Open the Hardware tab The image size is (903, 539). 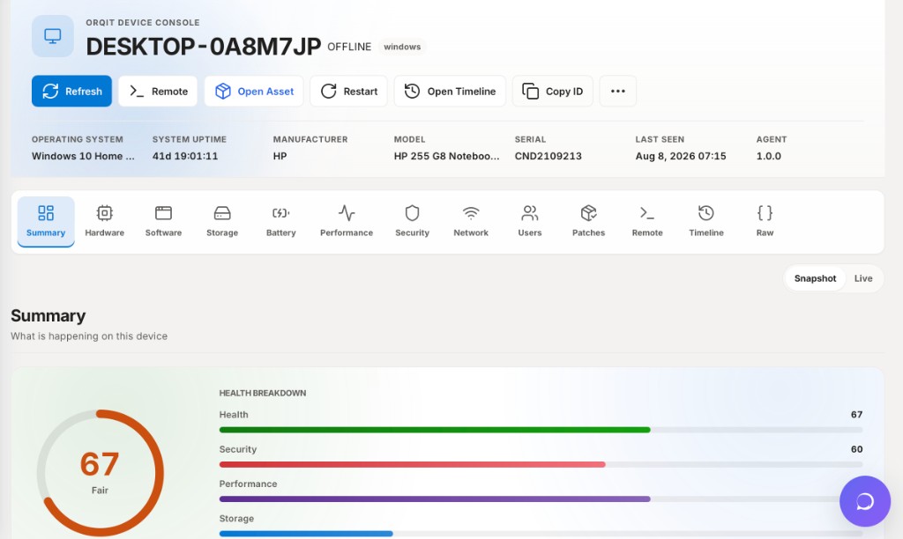tap(104, 221)
